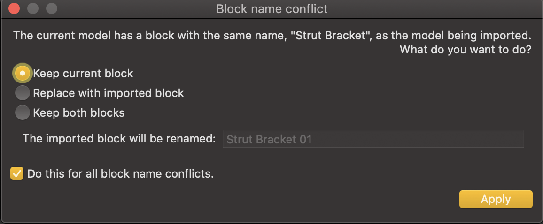Click the message mentioning "Strut Bracket"

click(x=271, y=36)
